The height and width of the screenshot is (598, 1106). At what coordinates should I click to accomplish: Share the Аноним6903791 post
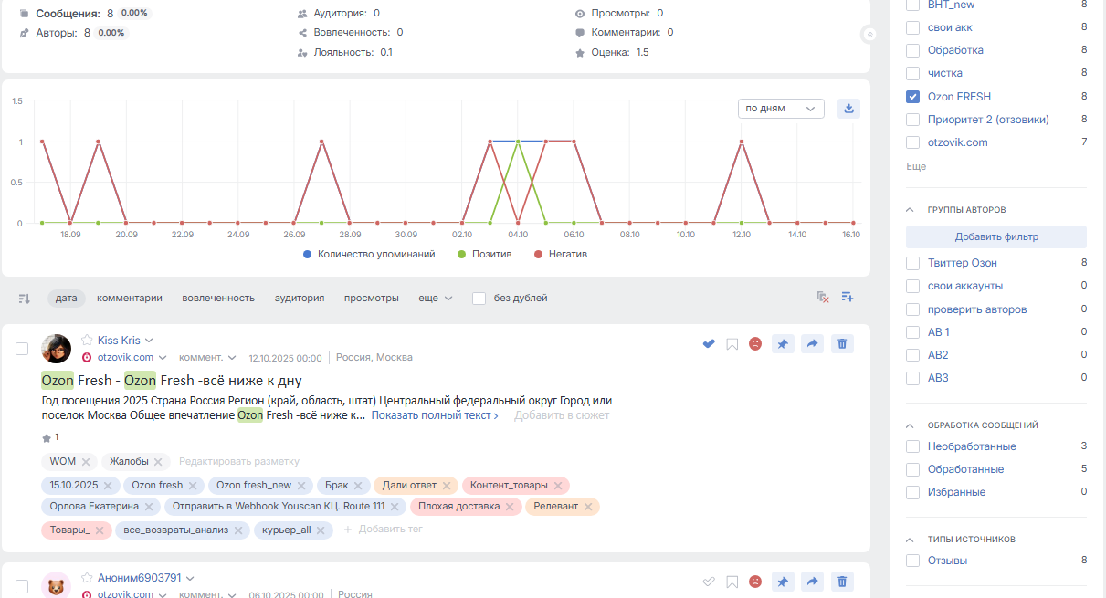[x=813, y=582]
